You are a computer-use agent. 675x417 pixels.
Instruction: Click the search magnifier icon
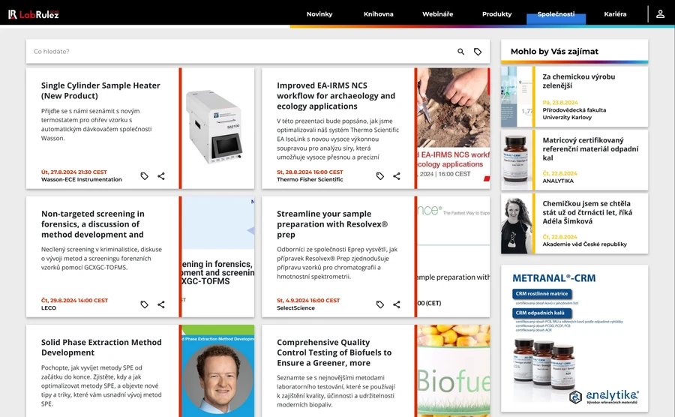461,52
